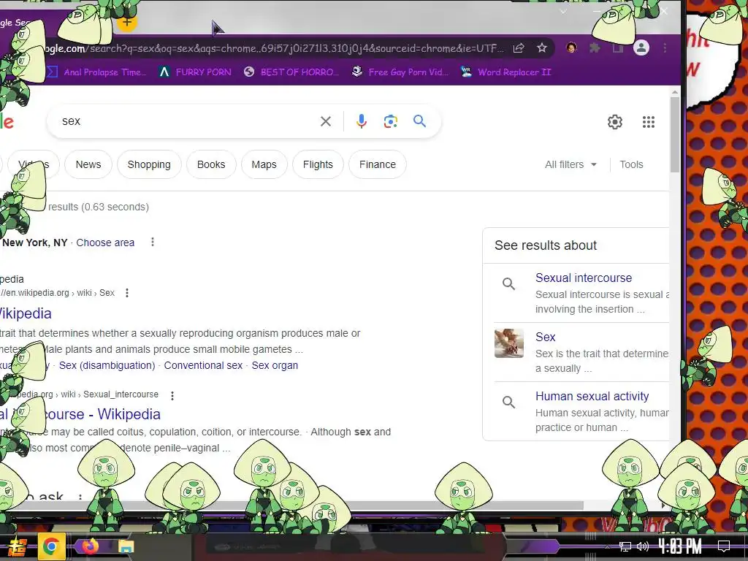Open the Sex (disambiguation) sitelink
This screenshot has height=561, width=748.
point(107,365)
